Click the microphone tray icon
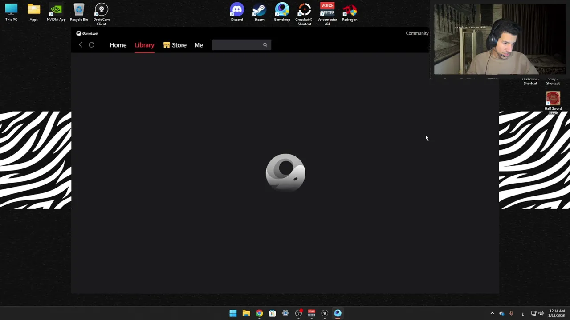This screenshot has height=320, width=570. coord(511,313)
